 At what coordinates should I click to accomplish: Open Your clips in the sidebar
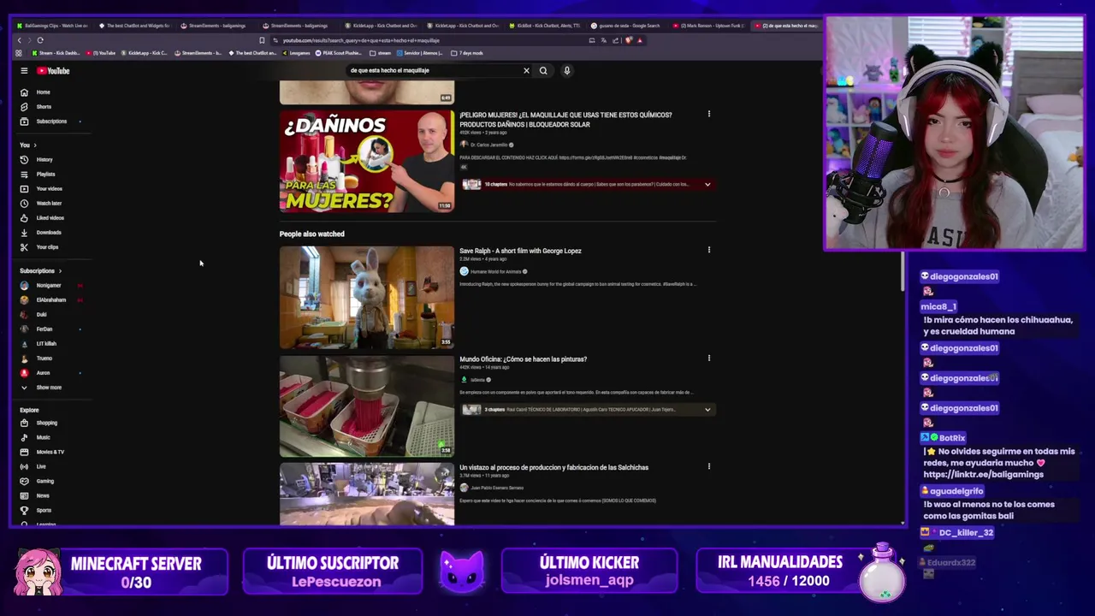(x=38, y=247)
